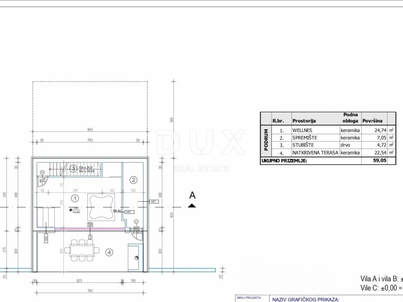
Task: Click the section arrow triangle below letter A
Action: tap(192, 205)
